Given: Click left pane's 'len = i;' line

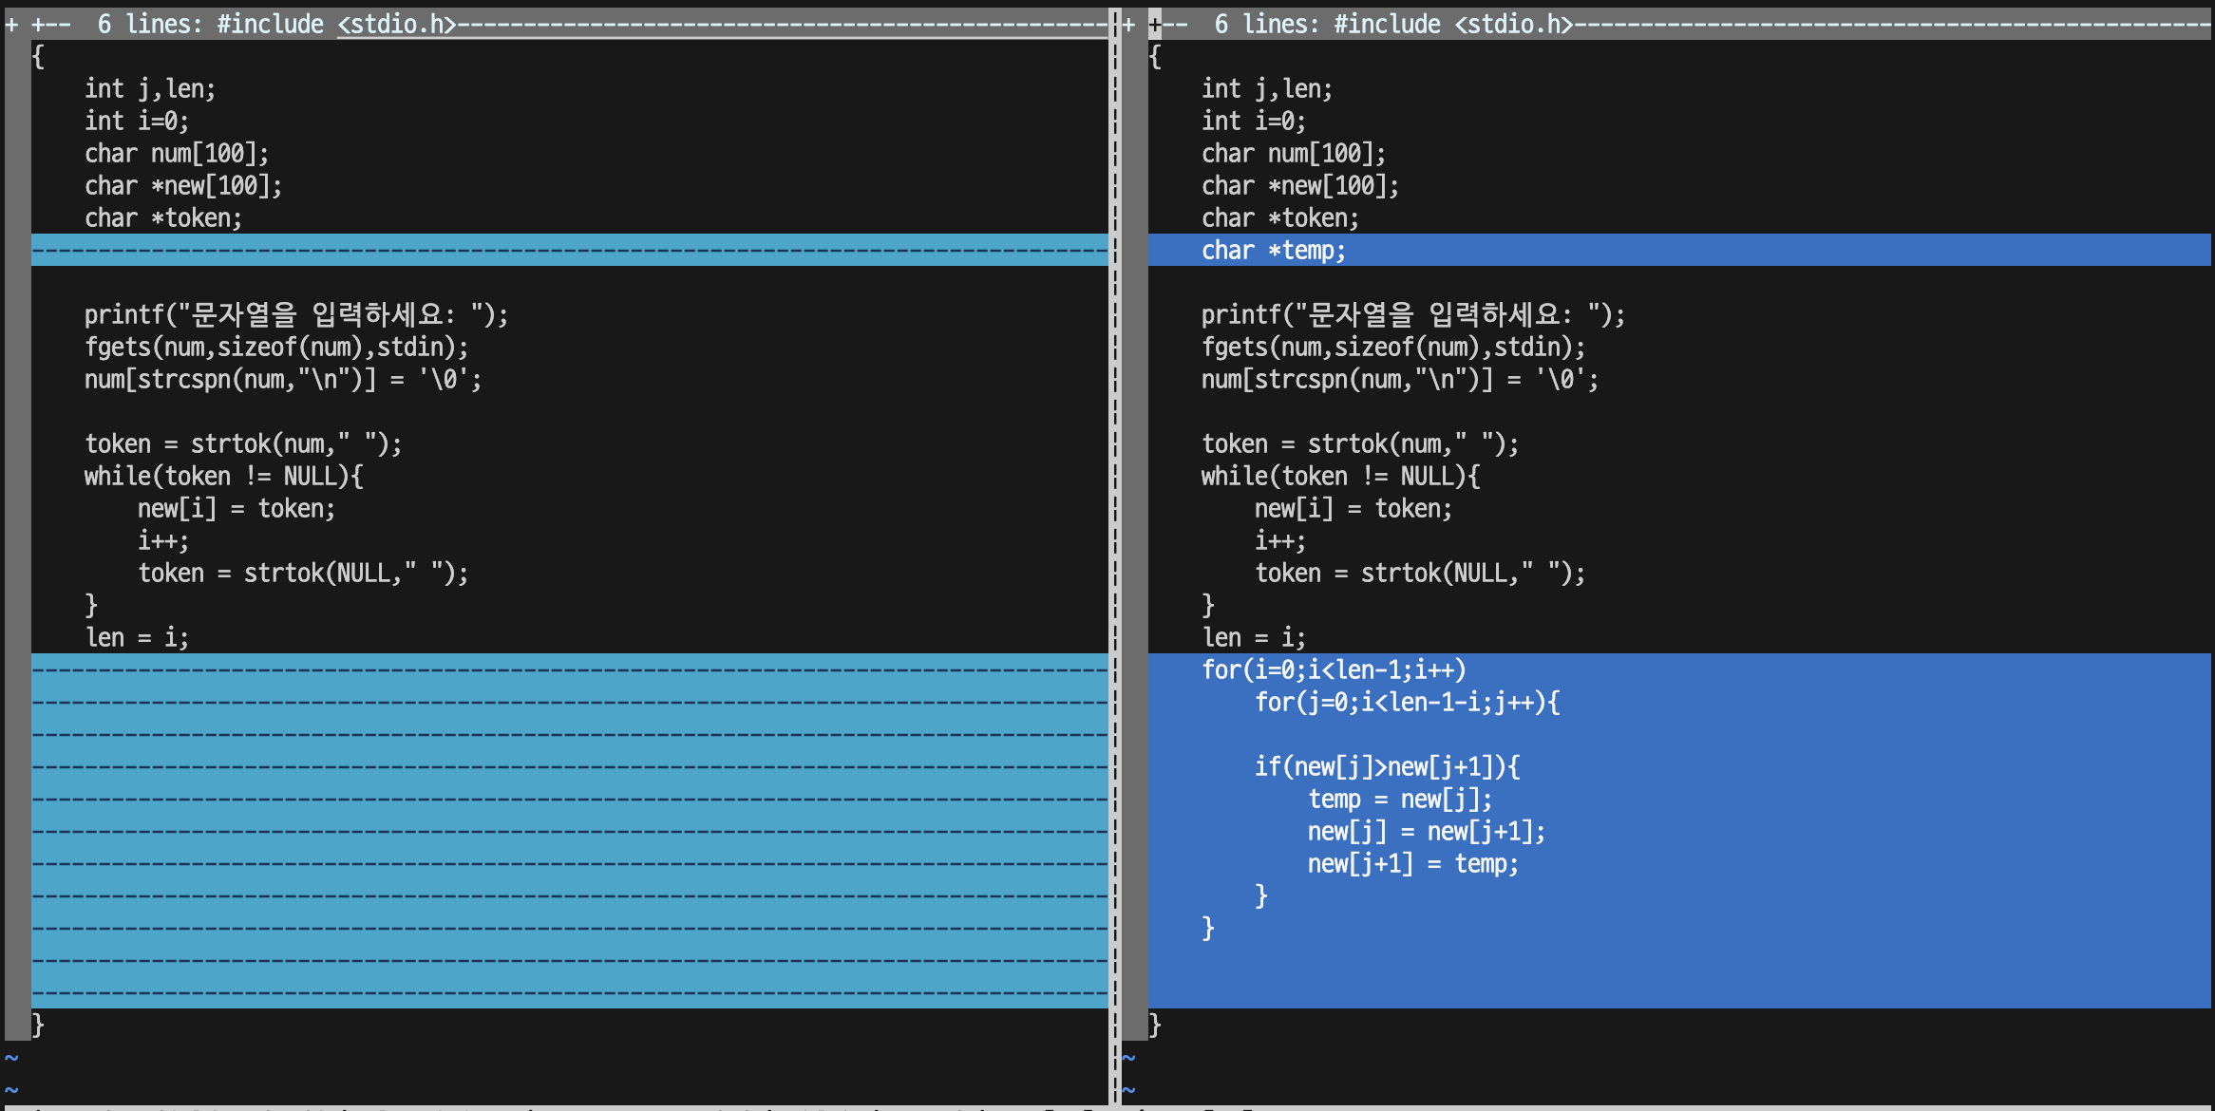Looking at the screenshot, I should tap(137, 638).
